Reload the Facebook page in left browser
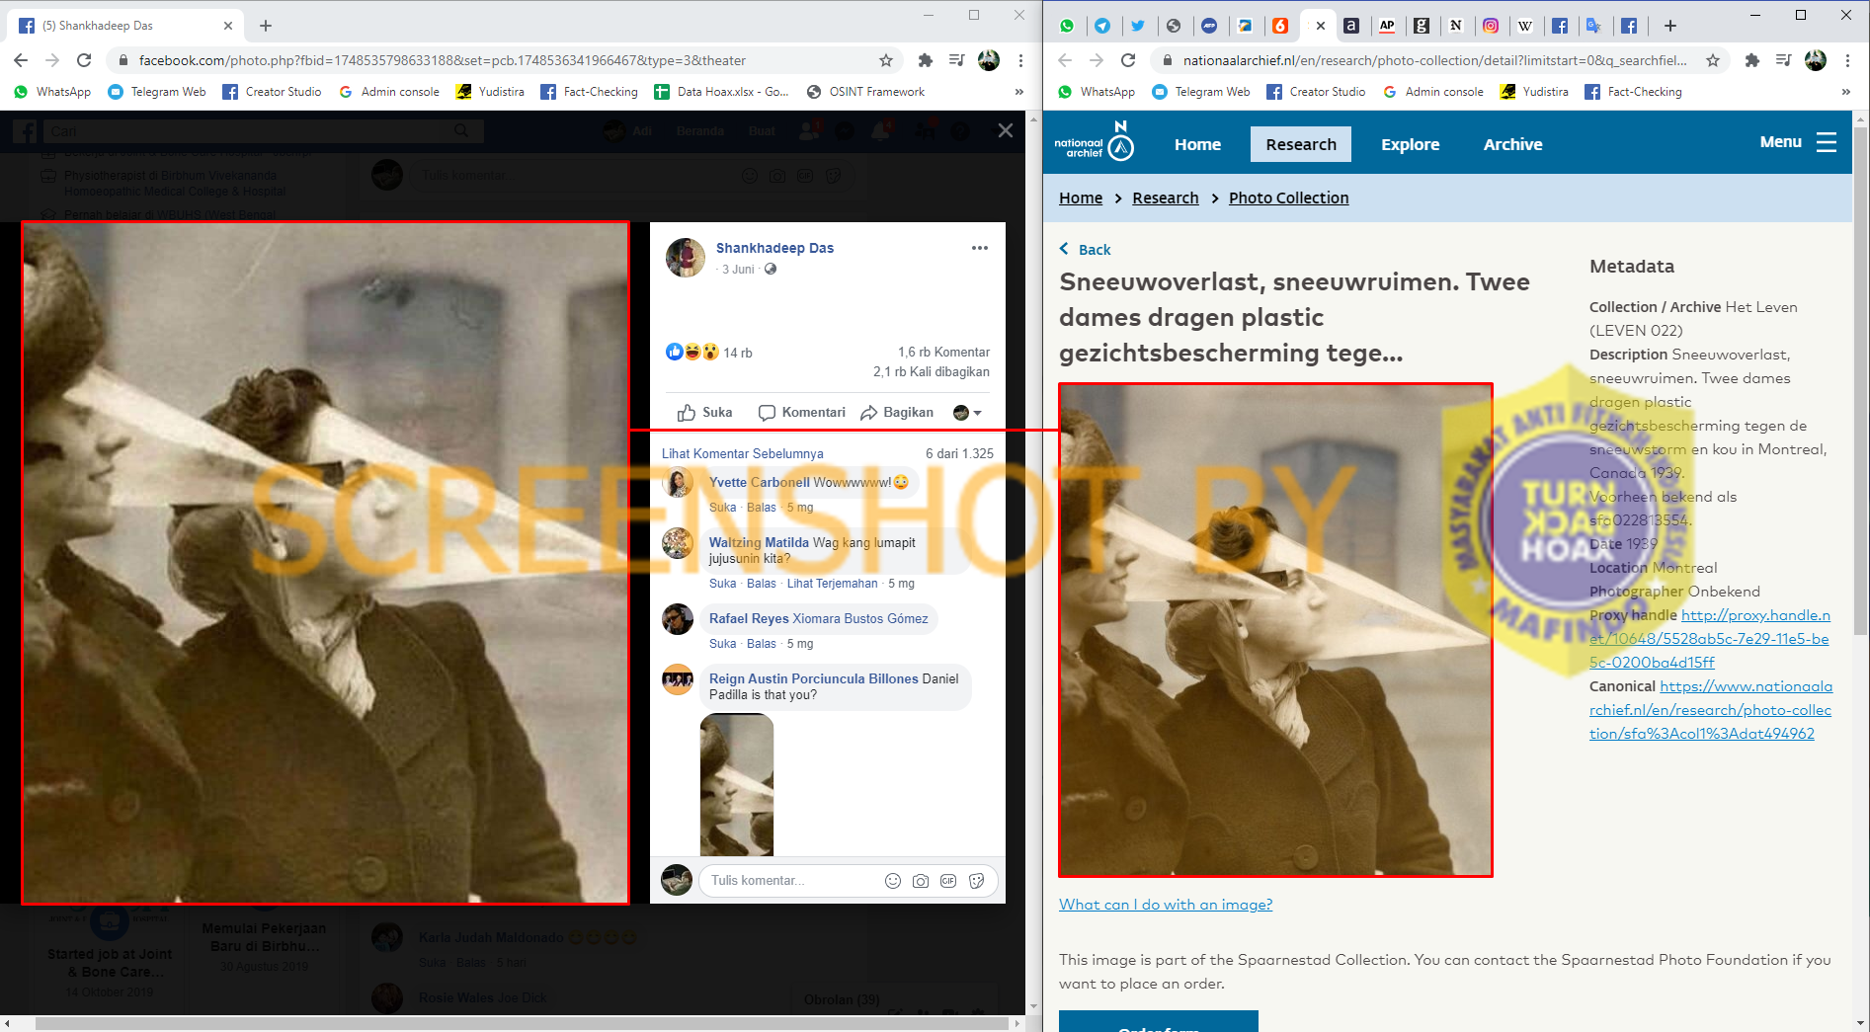The height and width of the screenshot is (1032, 1870). 84,60
